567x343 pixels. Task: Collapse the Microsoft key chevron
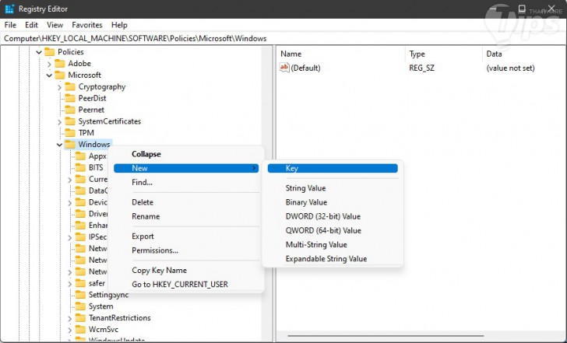click(49, 75)
